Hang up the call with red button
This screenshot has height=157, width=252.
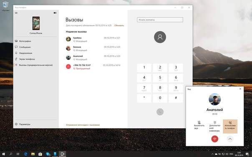(215, 139)
